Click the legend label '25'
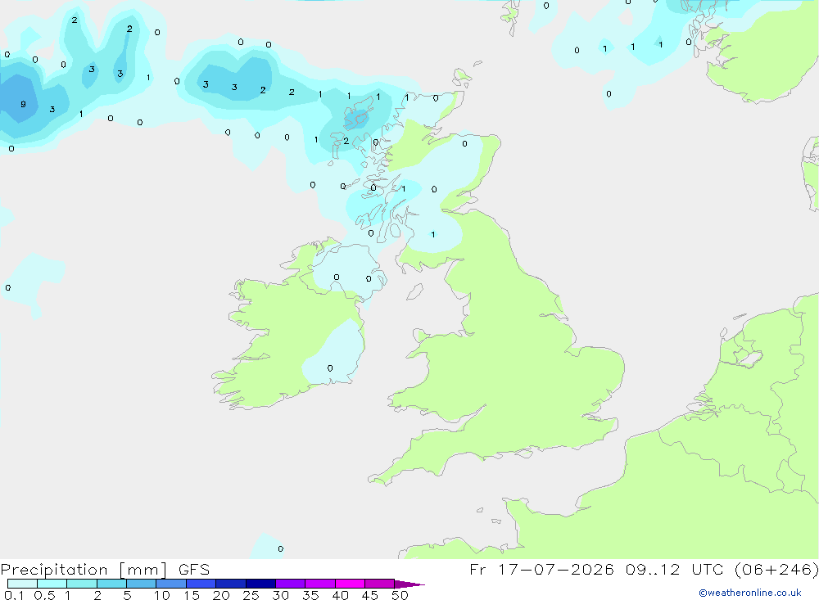The image size is (819, 600). pyautogui.click(x=251, y=595)
